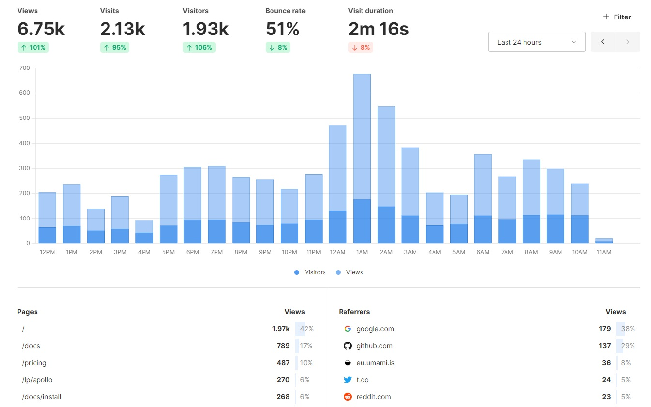Image resolution: width=651 pixels, height=407 pixels.
Task: Open the /lp/apollo page entry
Action: (x=36, y=380)
